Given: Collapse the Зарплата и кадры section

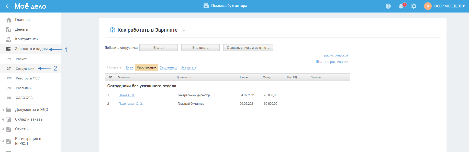Looking at the screenshot, I should click(3, 49).
